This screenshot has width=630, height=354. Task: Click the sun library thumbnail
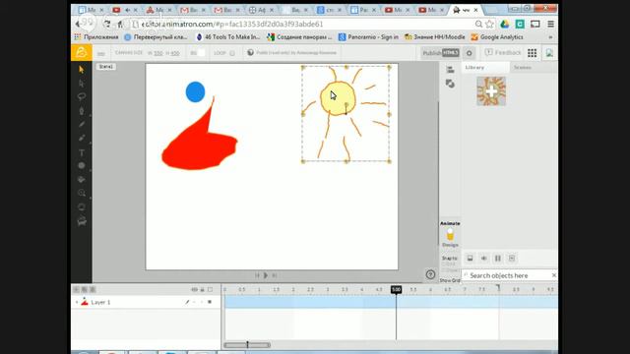[x=491, y=91]
